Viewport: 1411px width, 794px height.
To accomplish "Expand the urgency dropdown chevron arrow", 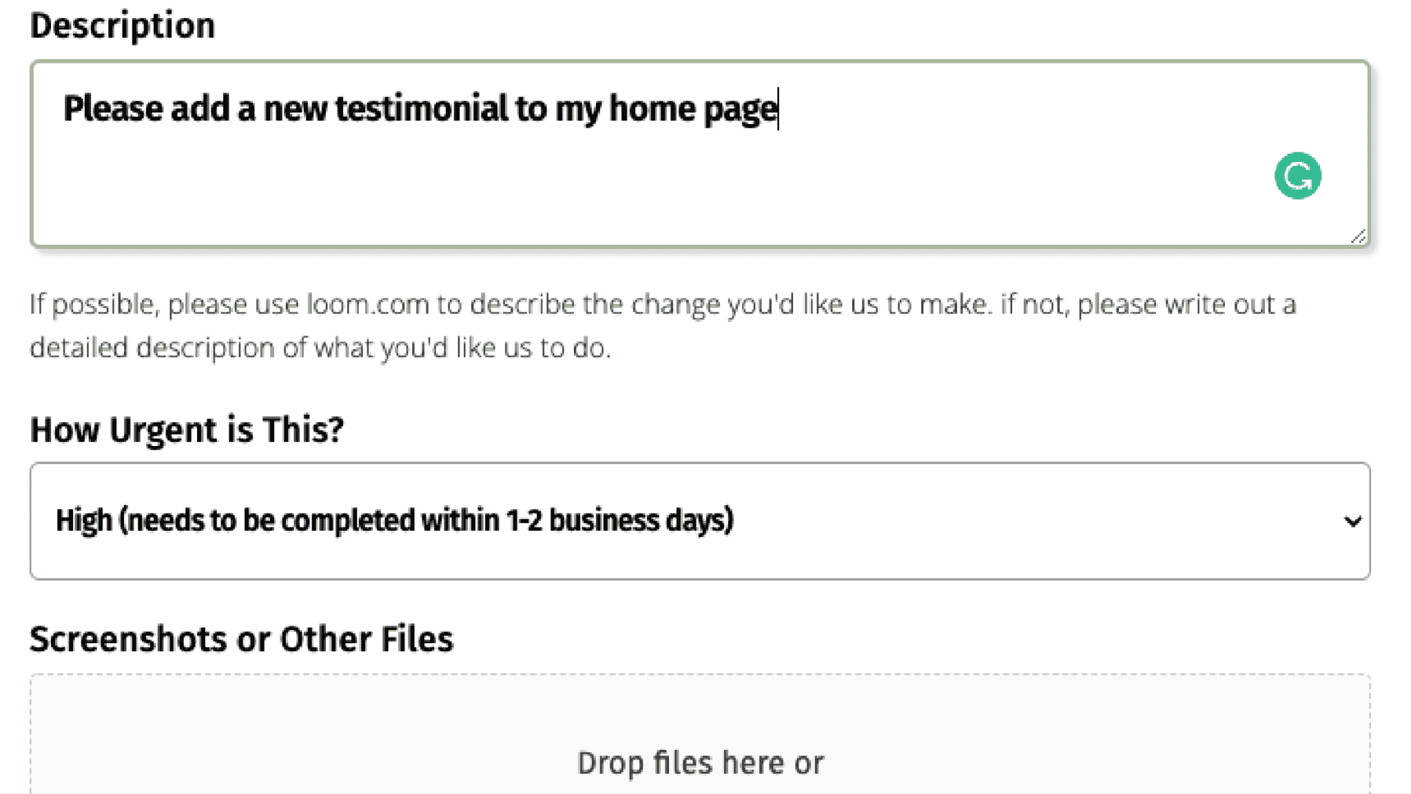I will (1352, 521).
